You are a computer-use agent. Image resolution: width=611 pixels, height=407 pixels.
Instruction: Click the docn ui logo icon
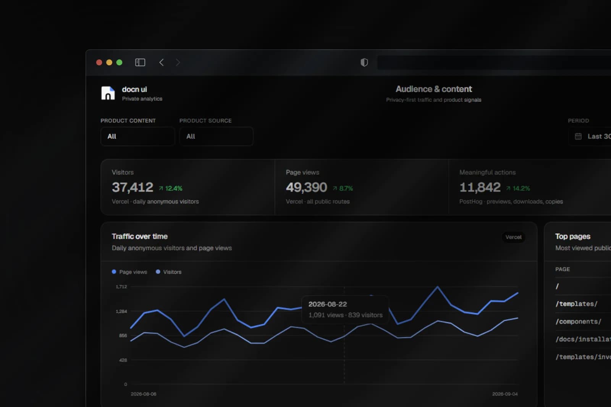coord(108,93)
